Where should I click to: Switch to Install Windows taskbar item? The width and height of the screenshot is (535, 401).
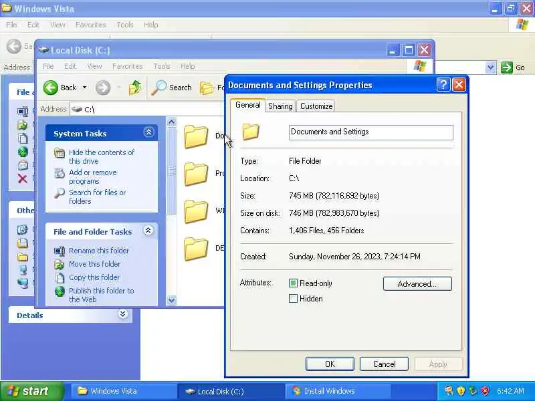[x=337, y=391]
